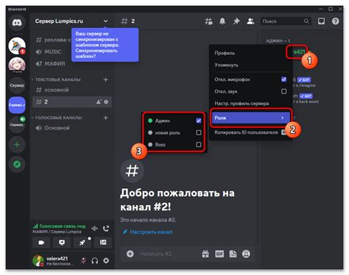Disconnect from voice with phone icon
Image resolution: width=349 pixels, height=275 pixels.
tap(106, 228)
